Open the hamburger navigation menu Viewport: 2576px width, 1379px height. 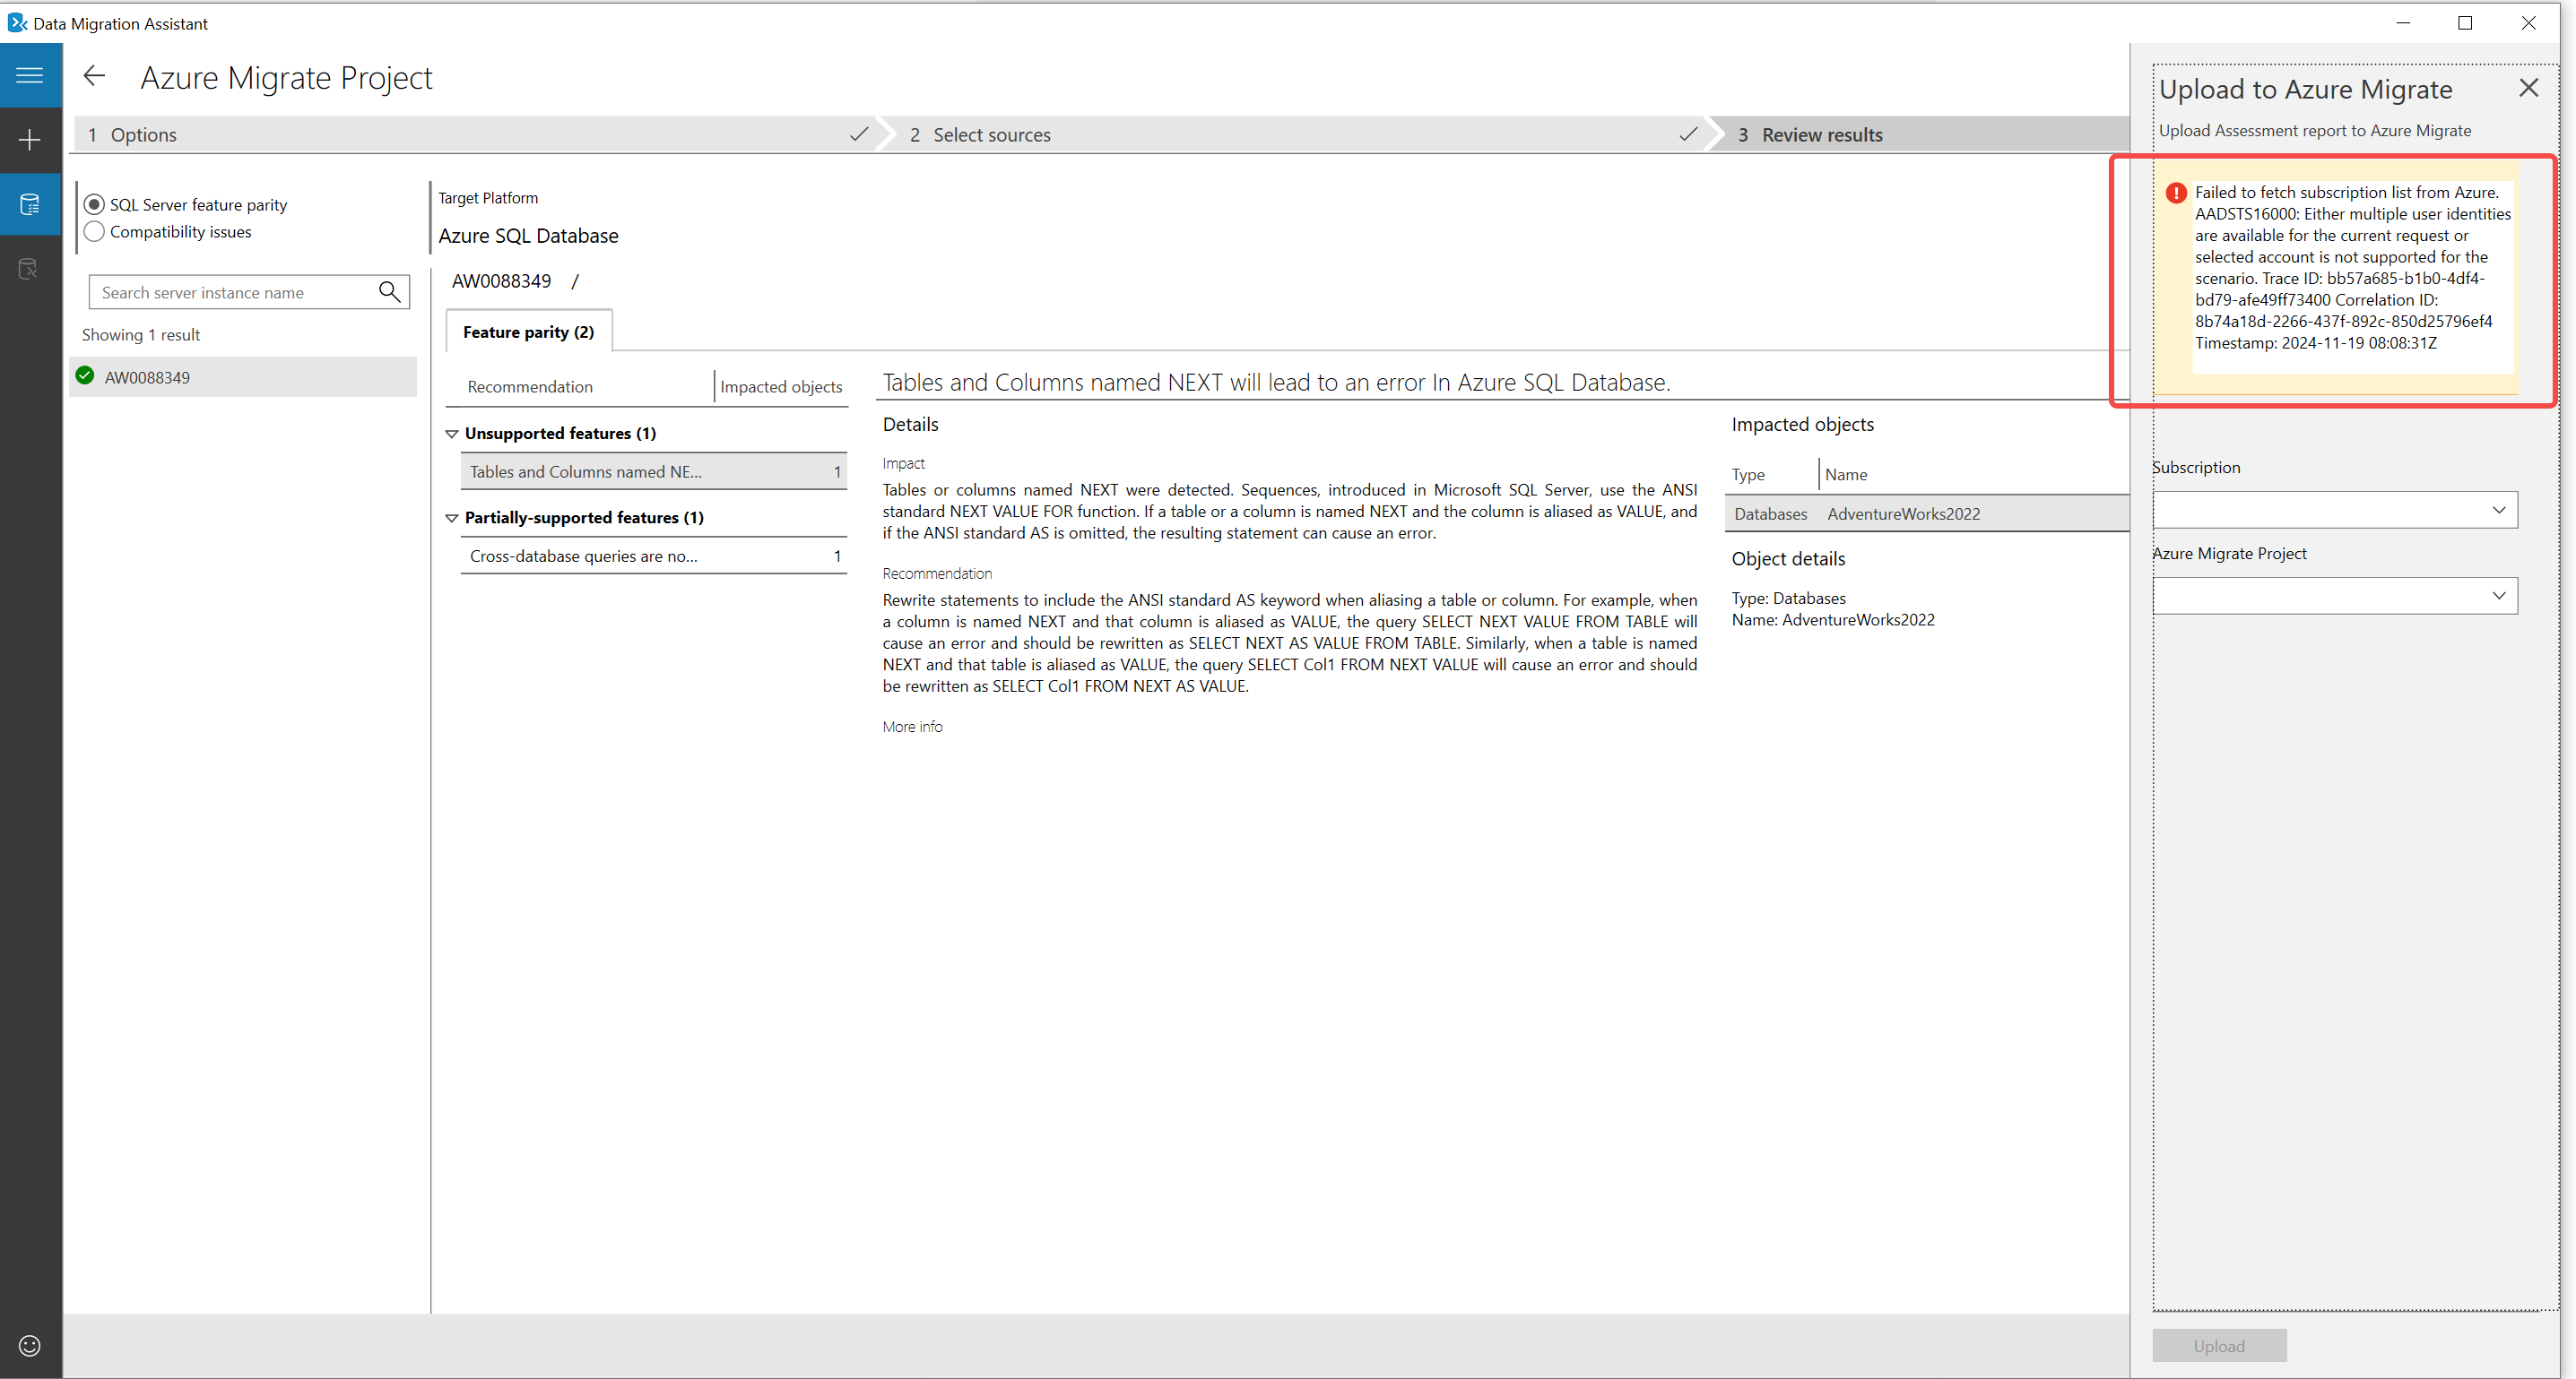point(30,75)
